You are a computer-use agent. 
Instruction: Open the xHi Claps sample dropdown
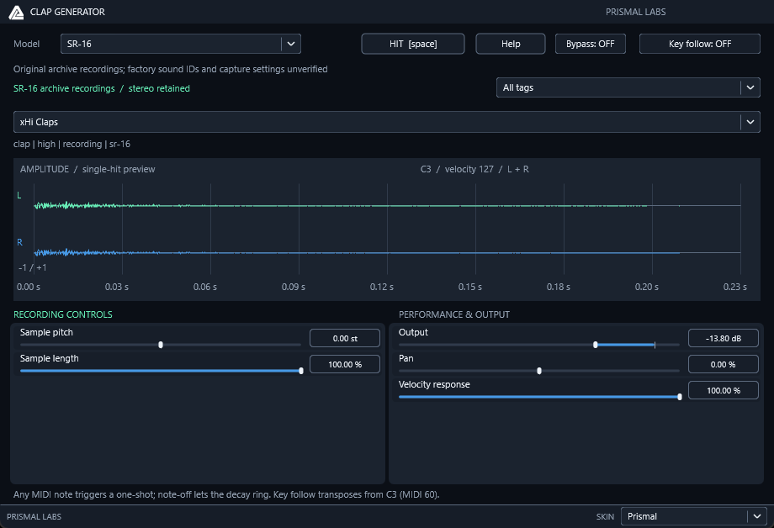(x=386, y=122)
